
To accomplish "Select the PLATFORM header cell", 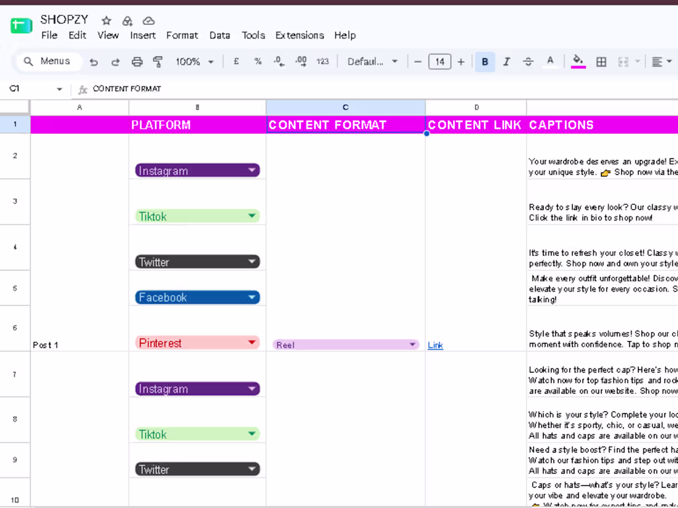I will (x=197, y=125).
